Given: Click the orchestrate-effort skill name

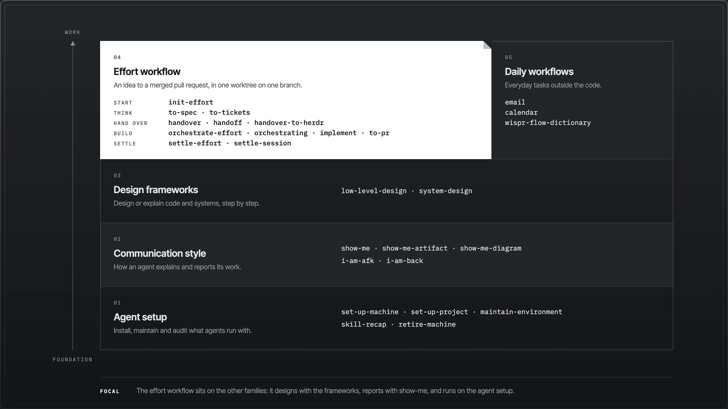Looking at the screenshot, I should (205, 133).
